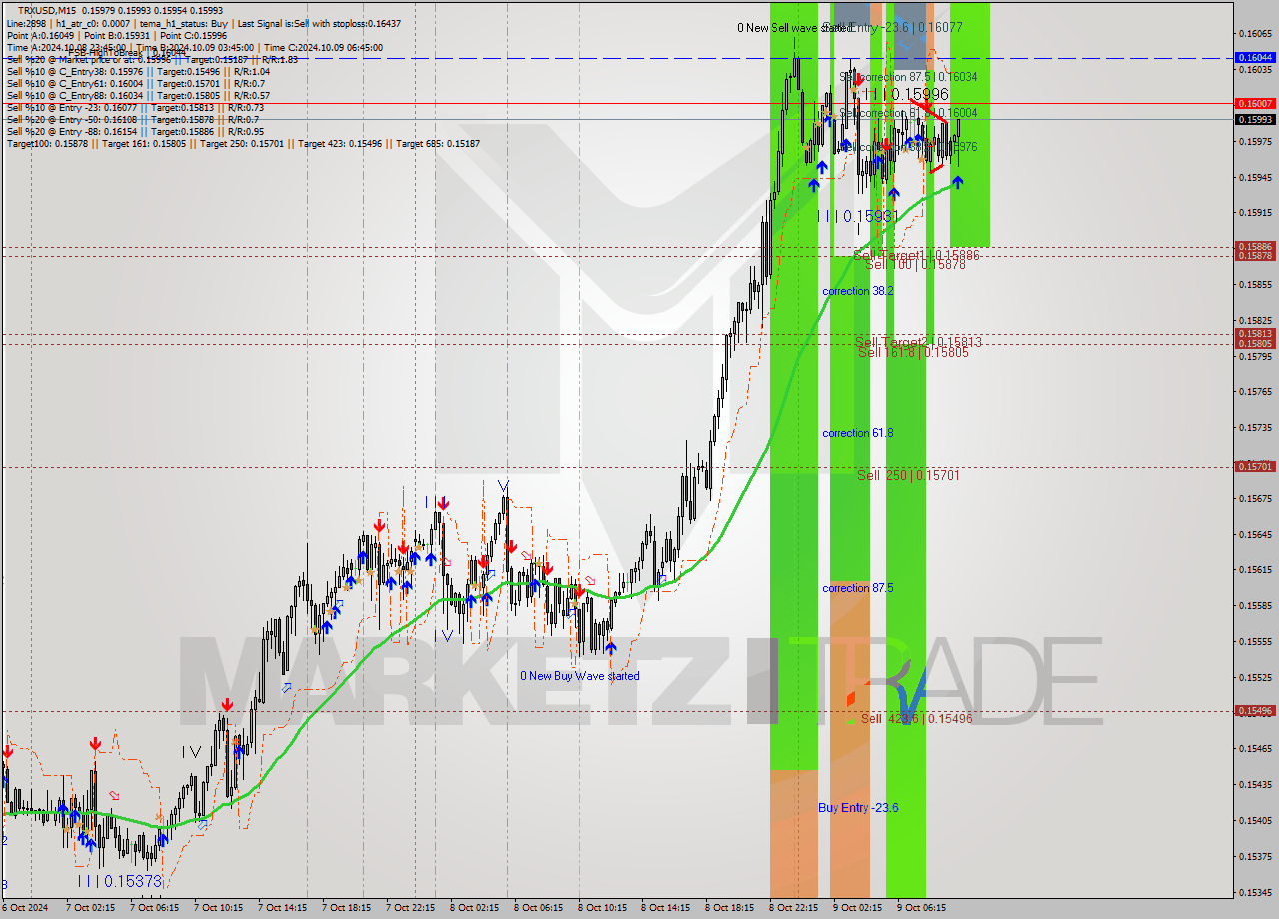Viewport: 1279px width, 919px height.
Task: Click the 'Sell 423.6 | 0.15496' label
Action: pyautogui.click(x=916, y=718)
